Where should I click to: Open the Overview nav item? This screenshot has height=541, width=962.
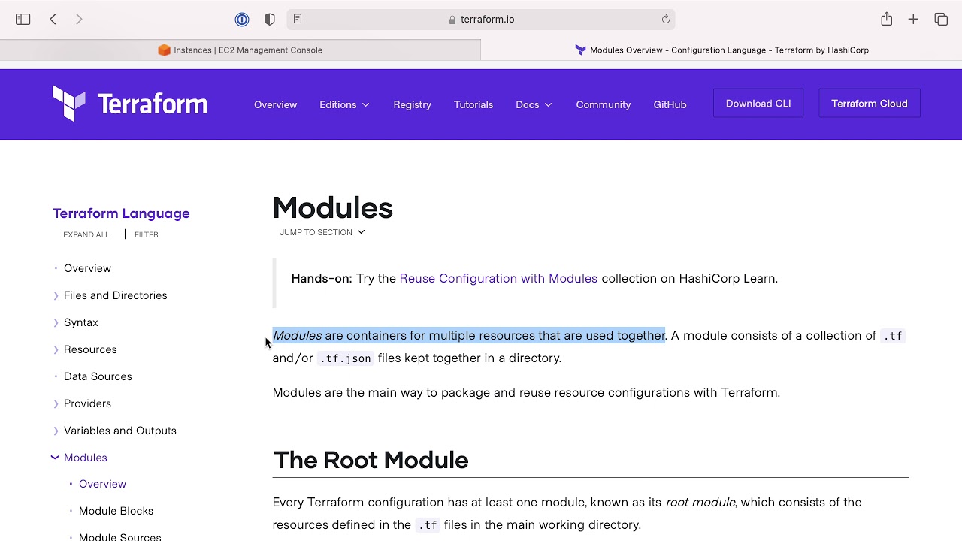click(275, 104)
